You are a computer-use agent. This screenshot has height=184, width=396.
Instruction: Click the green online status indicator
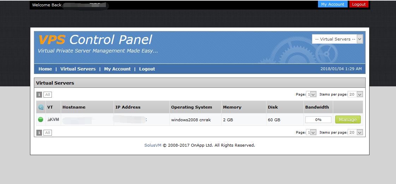click(41, 119)
